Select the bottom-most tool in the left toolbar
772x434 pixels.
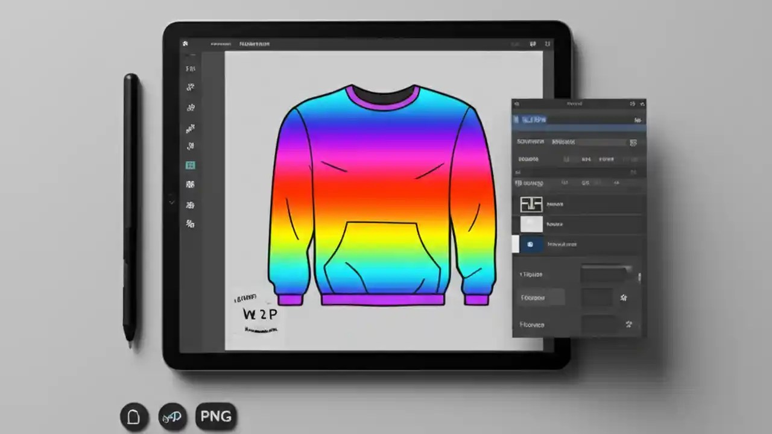tap(190, 224)
